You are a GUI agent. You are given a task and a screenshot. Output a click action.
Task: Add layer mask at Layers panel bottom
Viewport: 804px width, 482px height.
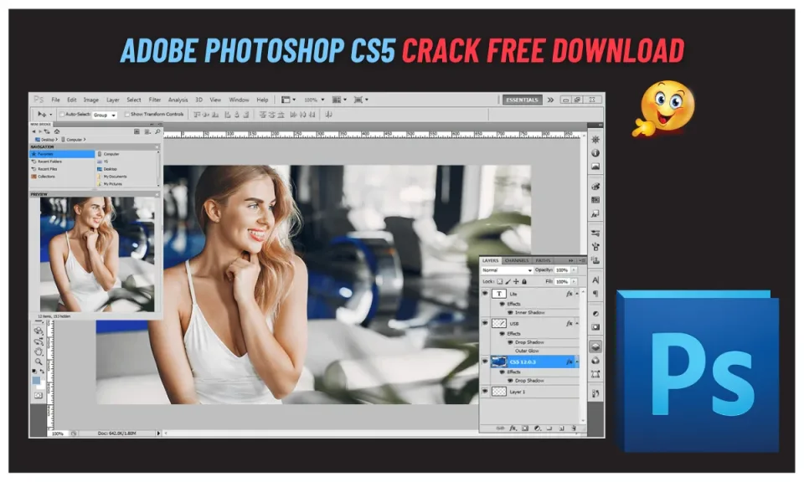point(525,428)
